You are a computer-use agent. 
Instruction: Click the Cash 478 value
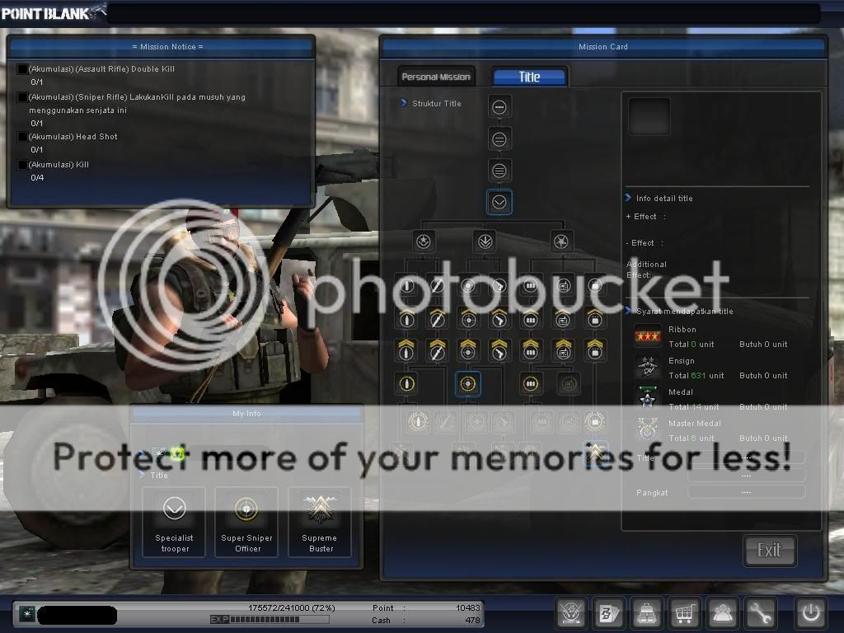click(472, 620)
